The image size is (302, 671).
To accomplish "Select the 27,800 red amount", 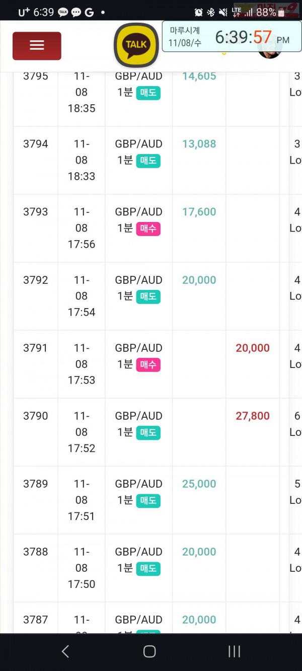I will click(x=253, y=416).
